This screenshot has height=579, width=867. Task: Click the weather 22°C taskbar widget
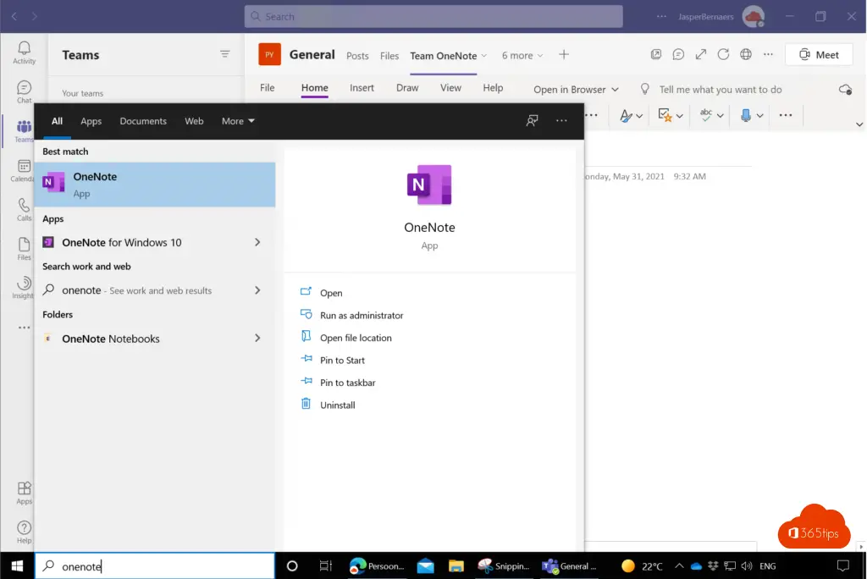click(x=642, y=565)
